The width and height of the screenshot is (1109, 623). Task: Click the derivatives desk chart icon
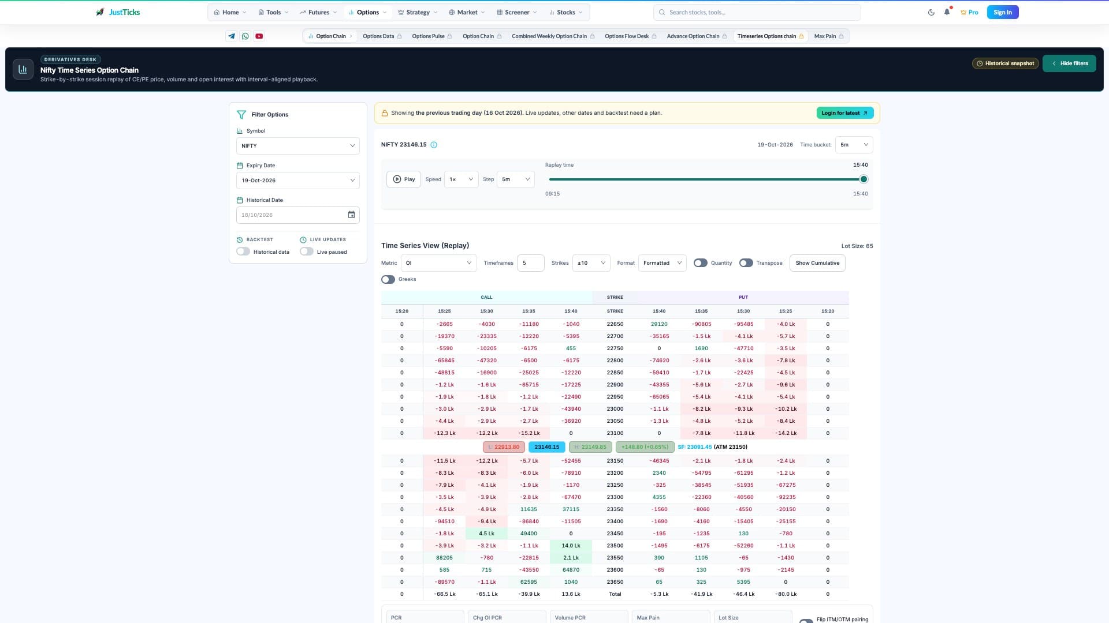tap(23, 69)
